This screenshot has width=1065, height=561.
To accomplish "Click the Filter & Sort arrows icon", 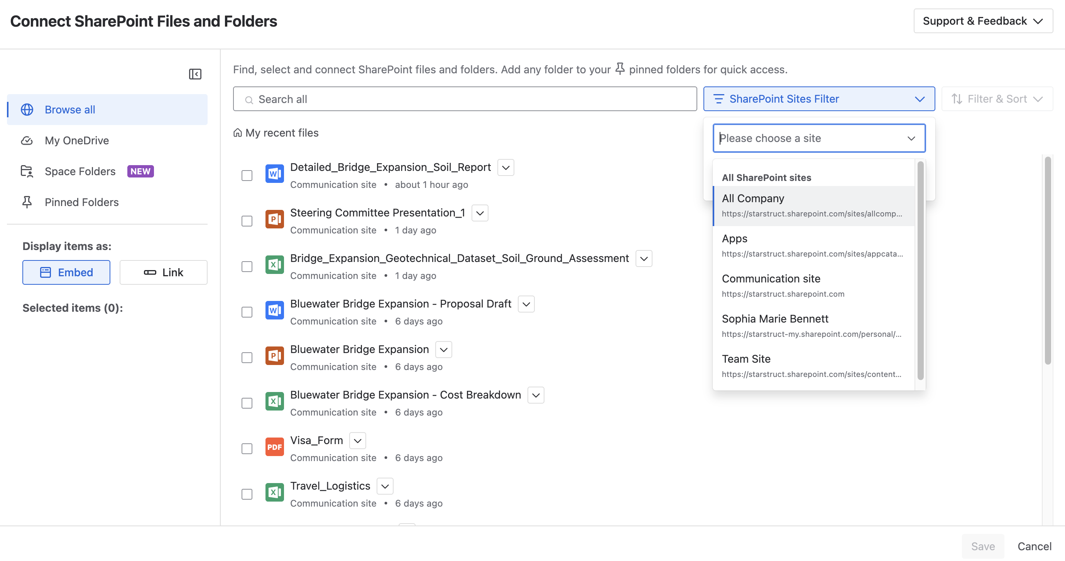I will coord(957,99).
